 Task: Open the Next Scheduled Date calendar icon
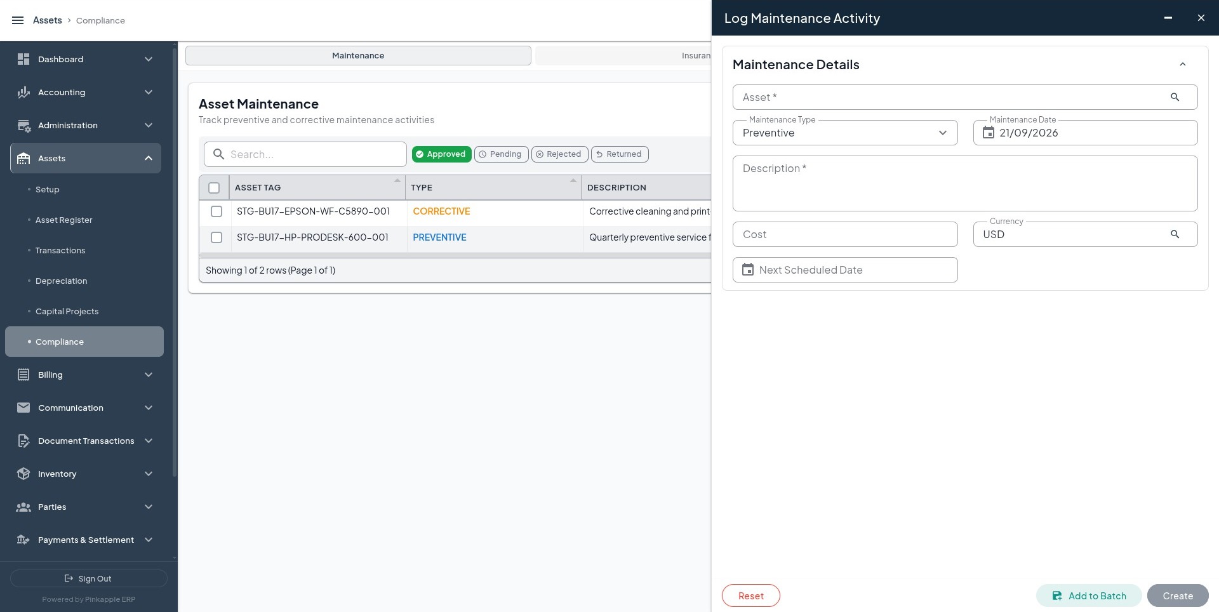click(x=748, y=270)
